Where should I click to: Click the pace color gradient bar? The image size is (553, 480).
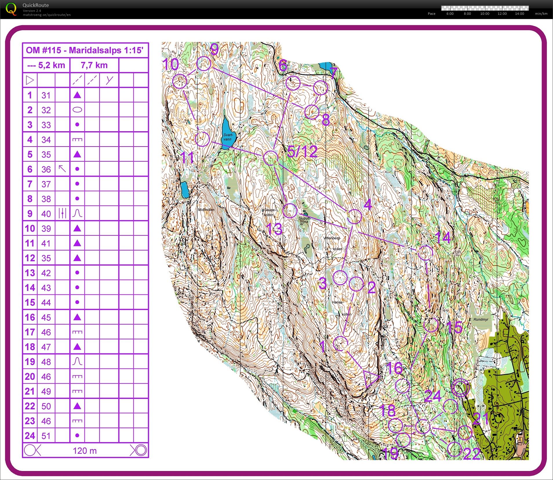485,8
